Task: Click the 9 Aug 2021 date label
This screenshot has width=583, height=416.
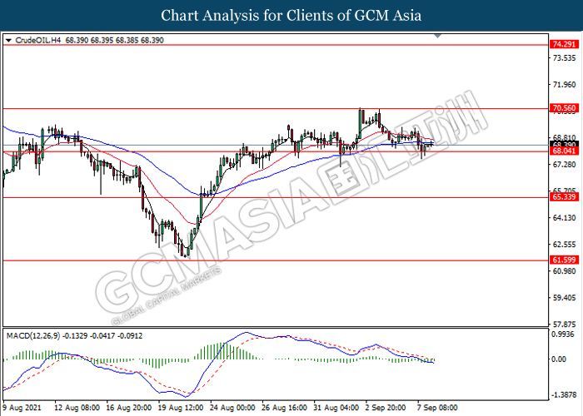Action: click(22, 408)
